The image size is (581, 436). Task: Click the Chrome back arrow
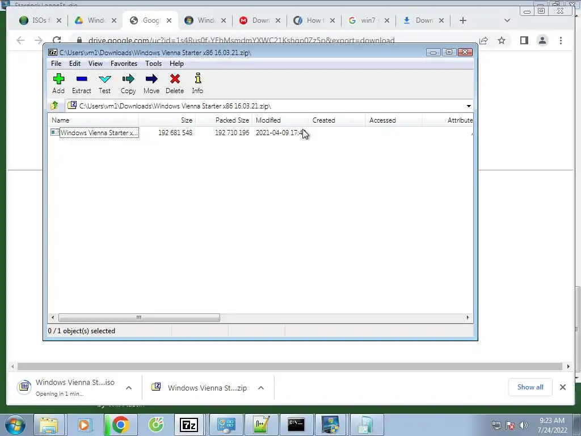(21, 40)
